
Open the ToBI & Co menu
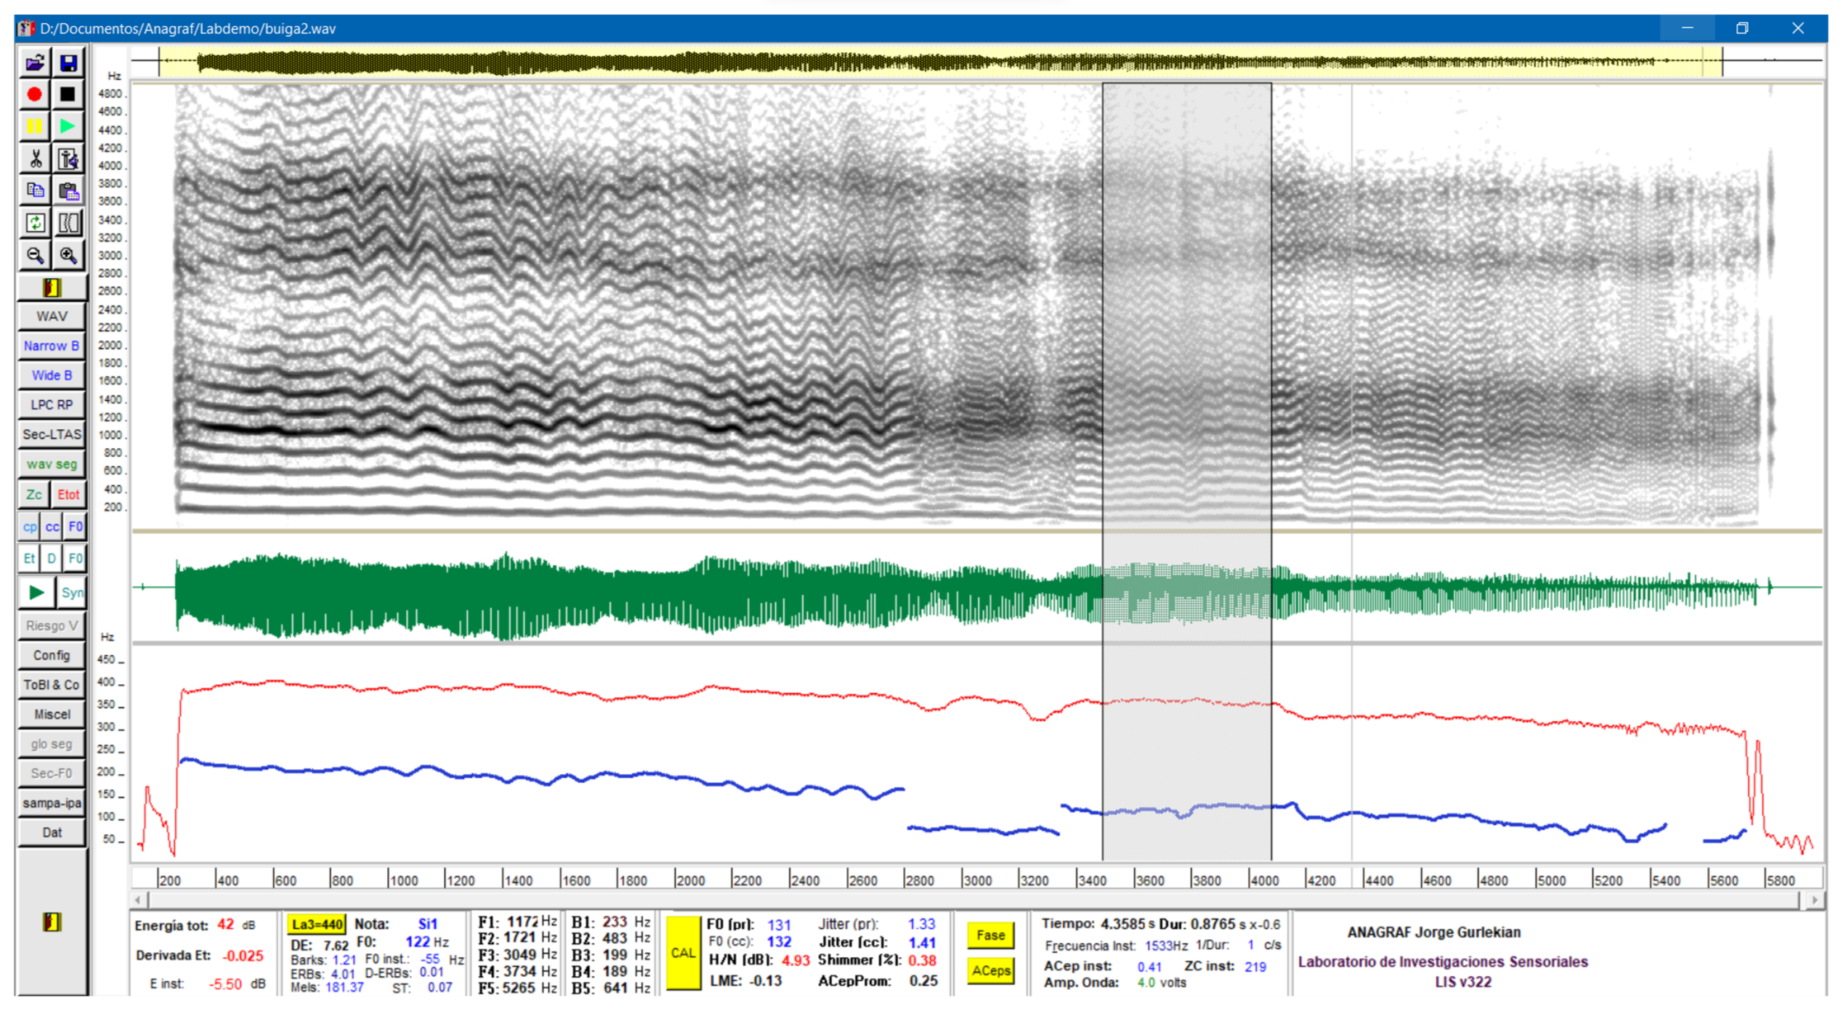(51, 686)
